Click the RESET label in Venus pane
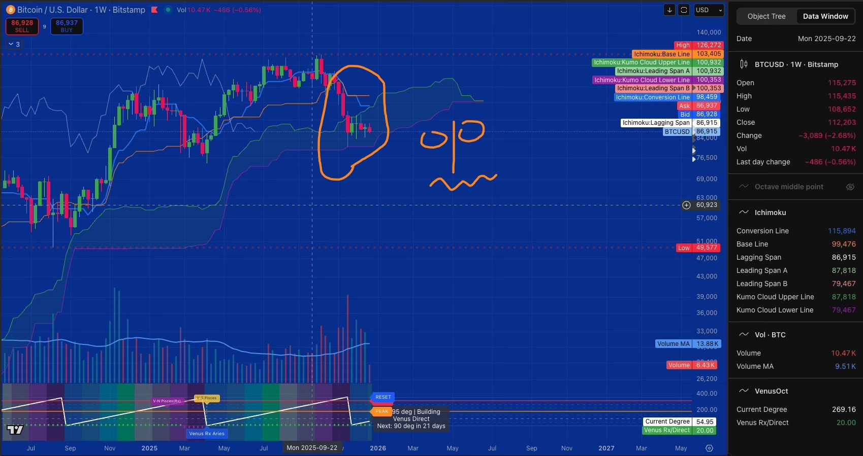 383,397
